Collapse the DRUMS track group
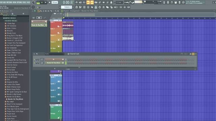This screenshot has width=216, height=121. coord(59,20)
